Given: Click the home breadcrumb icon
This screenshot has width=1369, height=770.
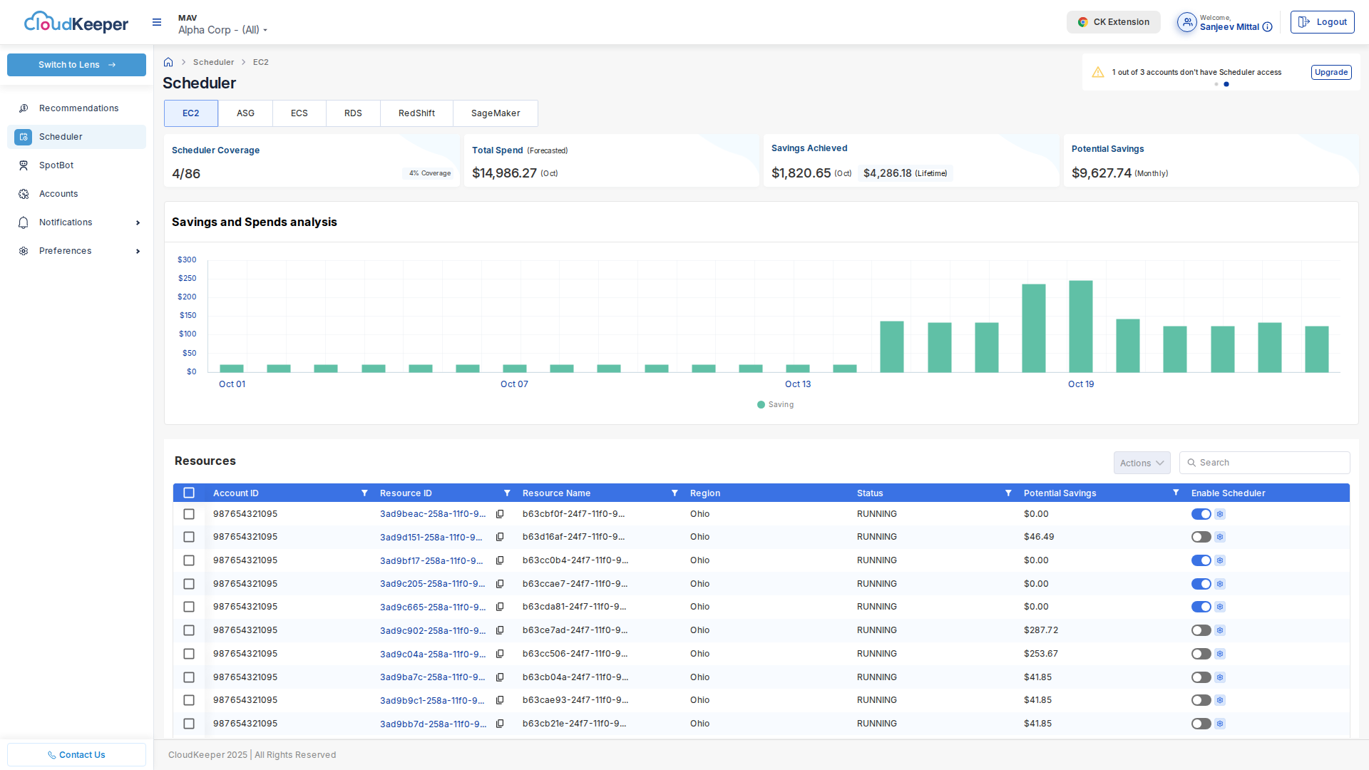Looking at the screenshot, I should point(168,62).
